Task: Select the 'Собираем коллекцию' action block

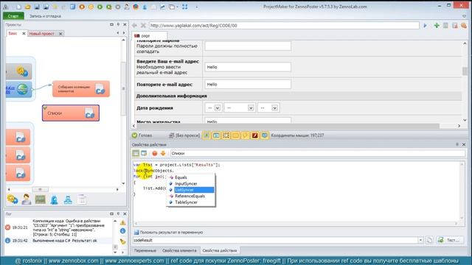Action: (x=81, y=89)
